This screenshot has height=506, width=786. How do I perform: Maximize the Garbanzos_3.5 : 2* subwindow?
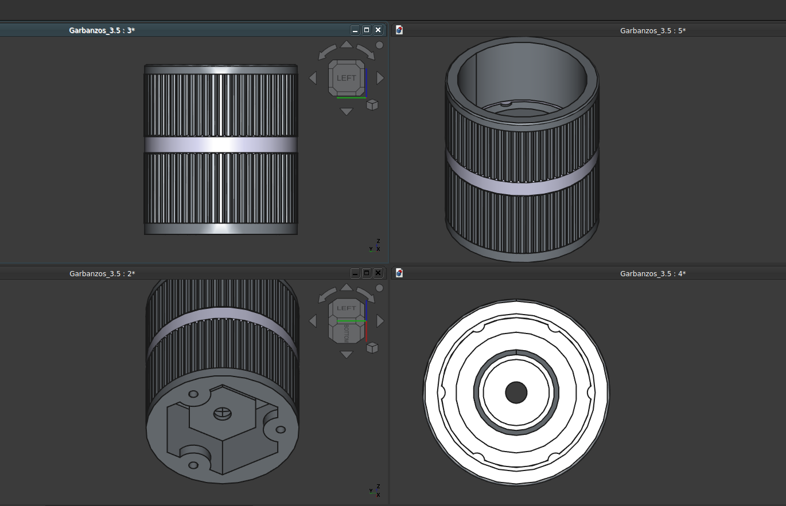tap(367, 273)
